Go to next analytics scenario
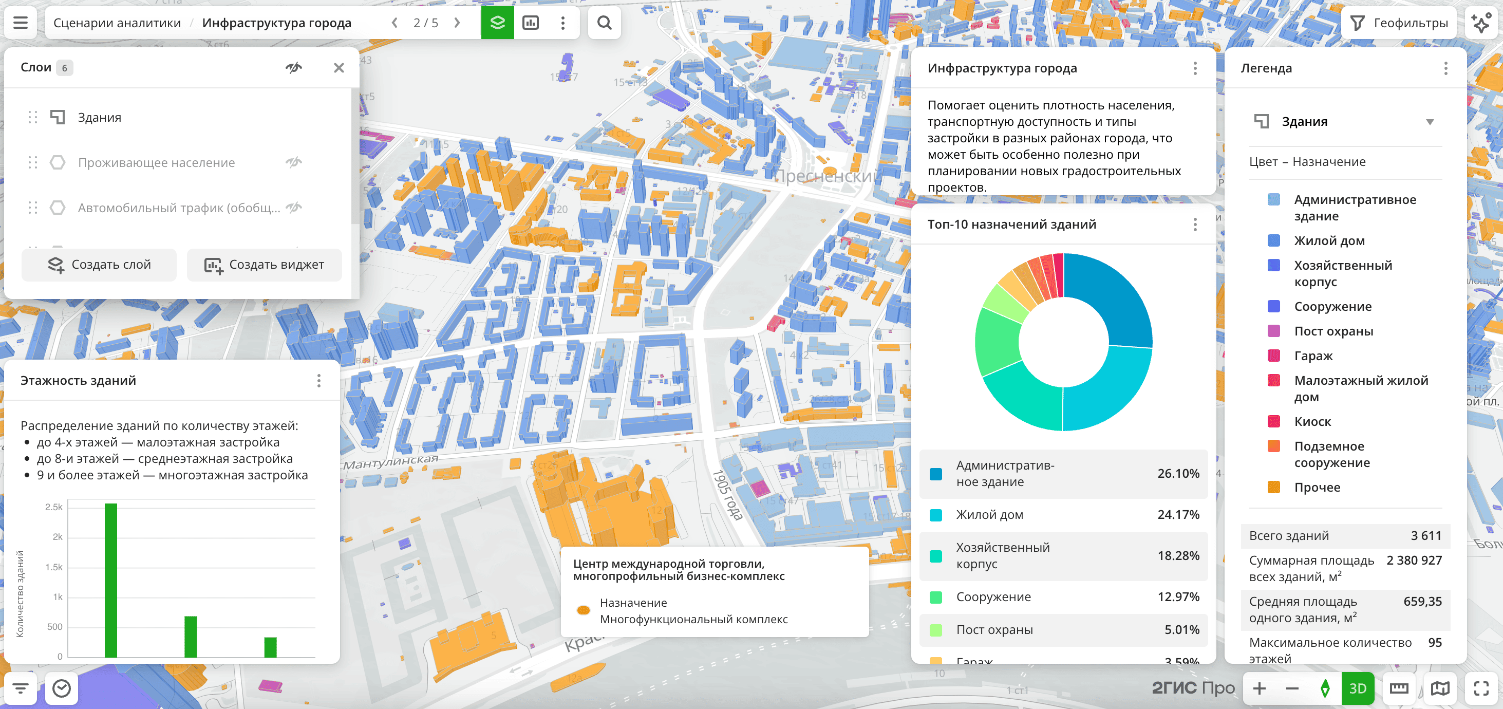The height and width of the screenshot is (709, 1503). pos(458,23)
